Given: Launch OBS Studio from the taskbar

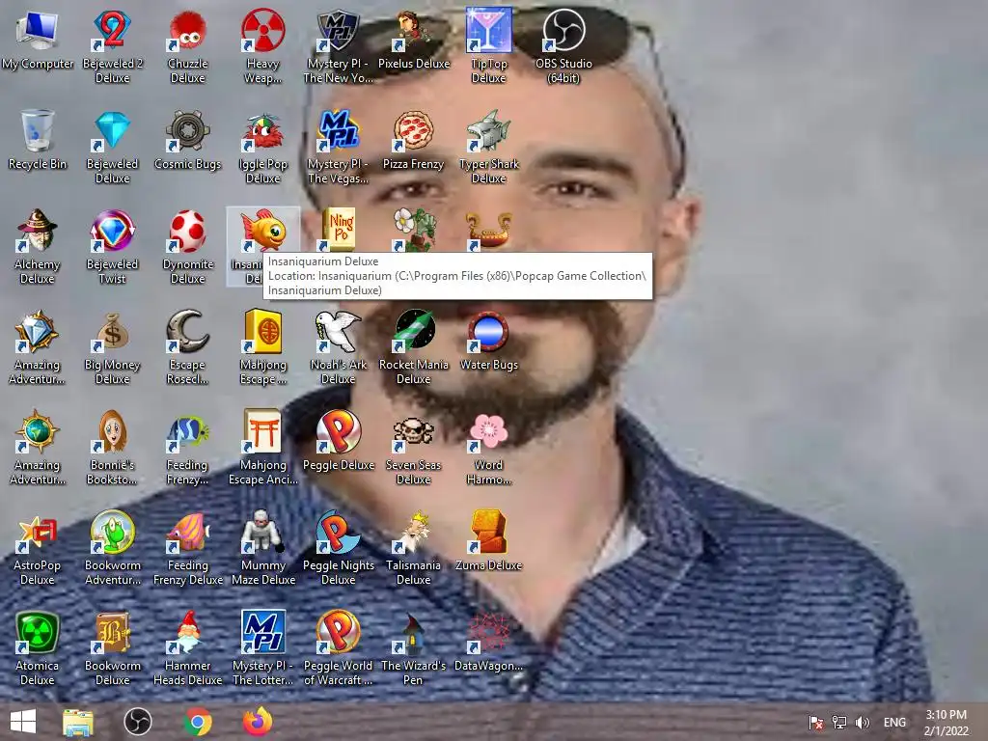Looking at the screenshot, I should click(137, 722).
